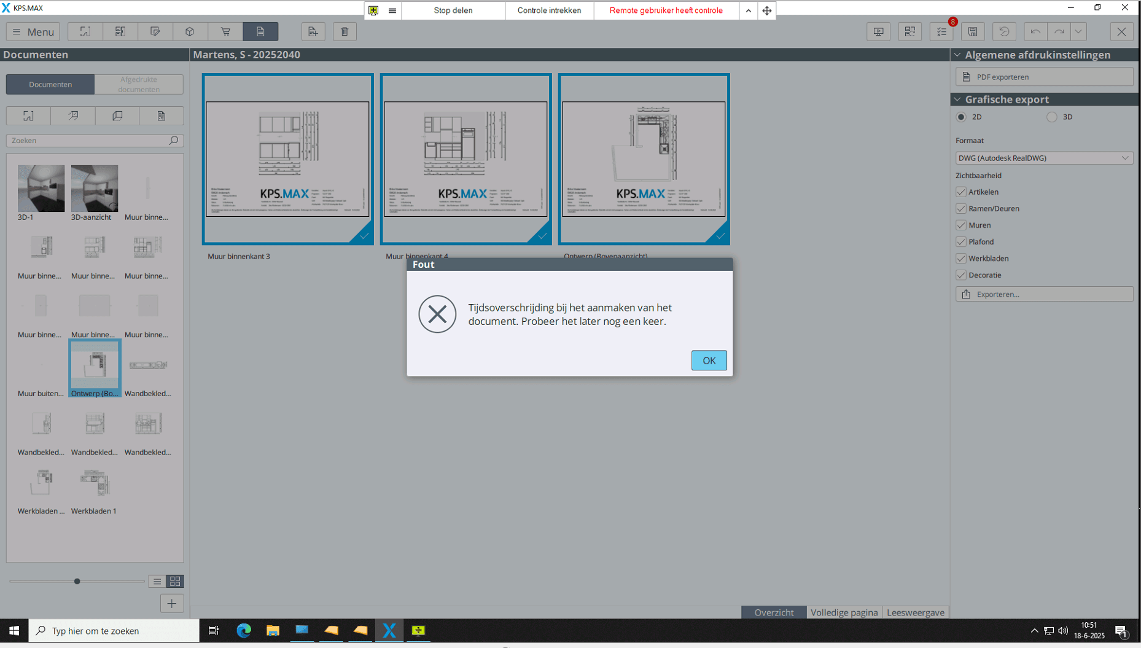Click the shopping cart icon in toolbar
Image resolution: width=1141 pixels, height=648 pixels.
coord(225,32)
